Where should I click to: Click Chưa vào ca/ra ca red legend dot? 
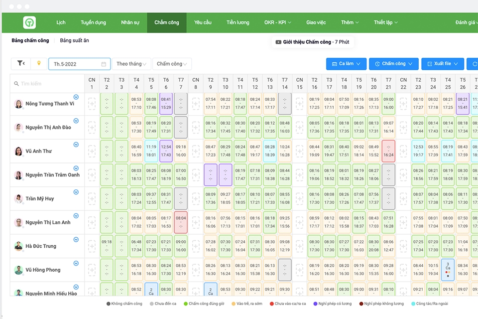pos(272,304)
